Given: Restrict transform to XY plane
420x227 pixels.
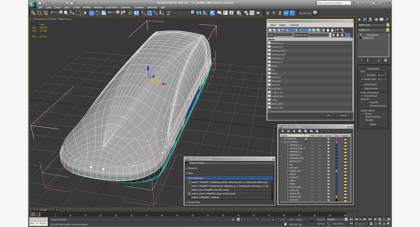Looking at the screenshot, I should pyautogui.click(x=286, y=13).
